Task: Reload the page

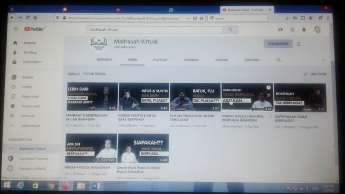Action: click(28, 17)
